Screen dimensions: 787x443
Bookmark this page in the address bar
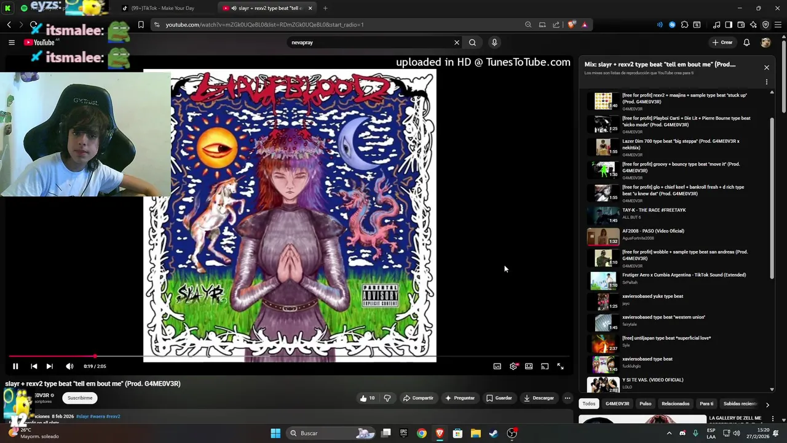click(x=141, y=25)
